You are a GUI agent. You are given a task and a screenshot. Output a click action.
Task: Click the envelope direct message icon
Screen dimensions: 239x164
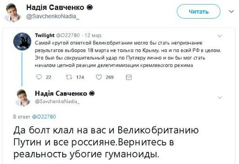click(129, 77)
